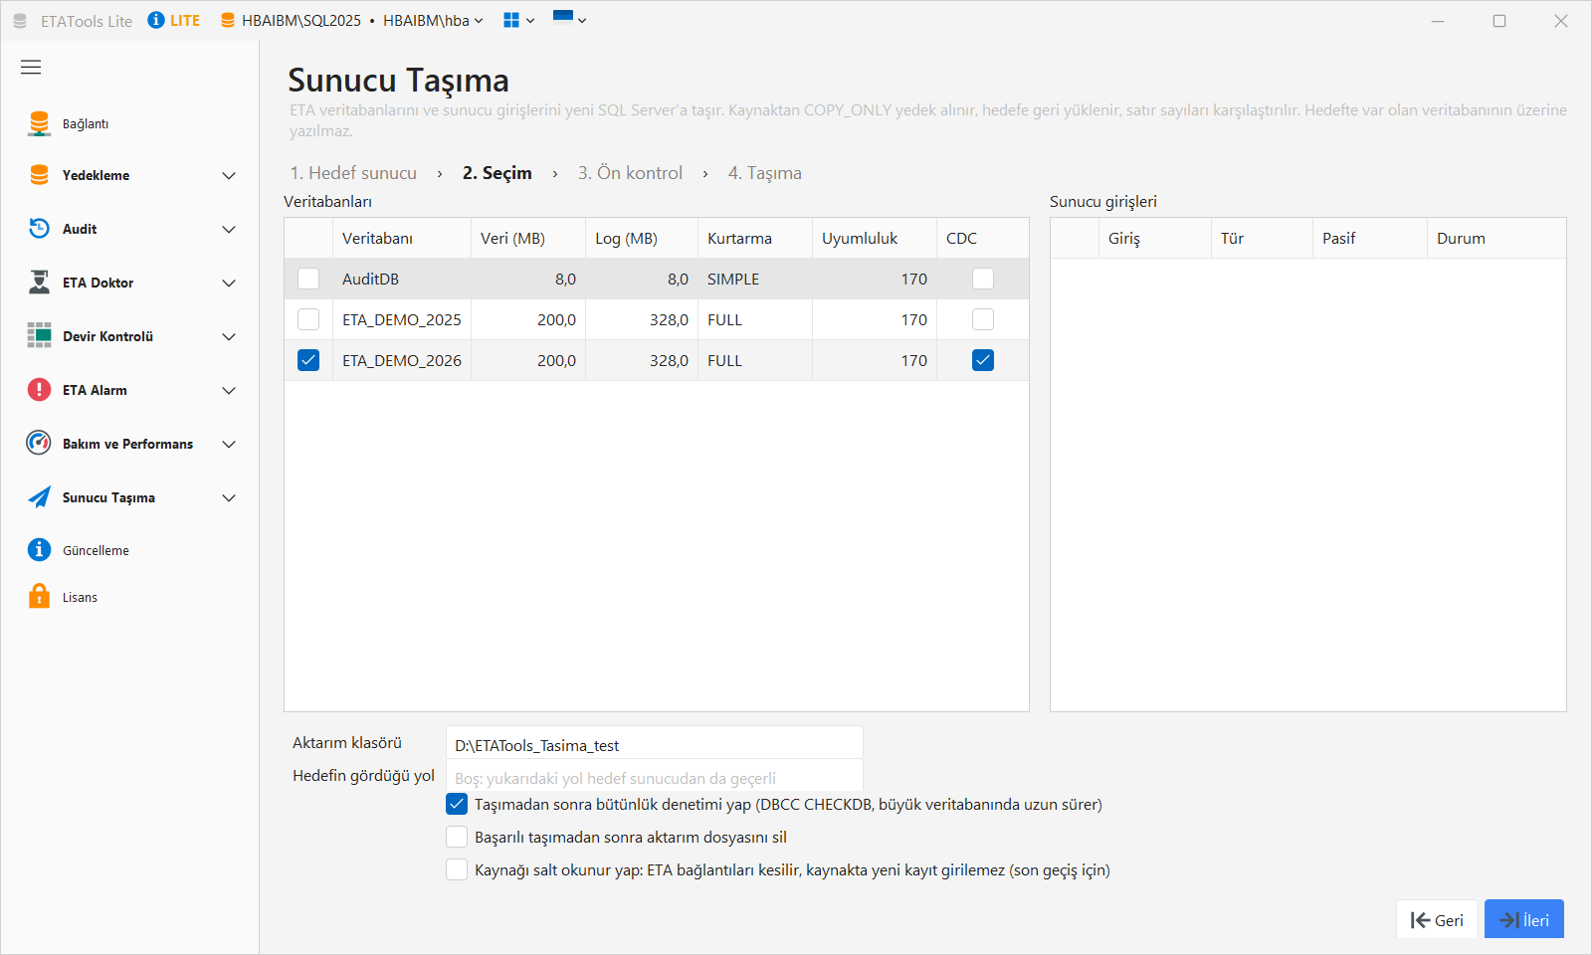Click the Aktarım klasörü path field
1592x955 pixels.
pos(655,745)
